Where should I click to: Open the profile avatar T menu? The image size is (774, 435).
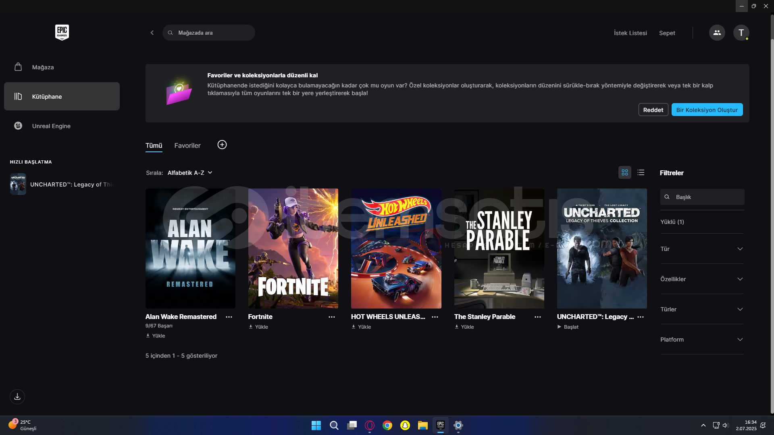(x=741, y=33)
